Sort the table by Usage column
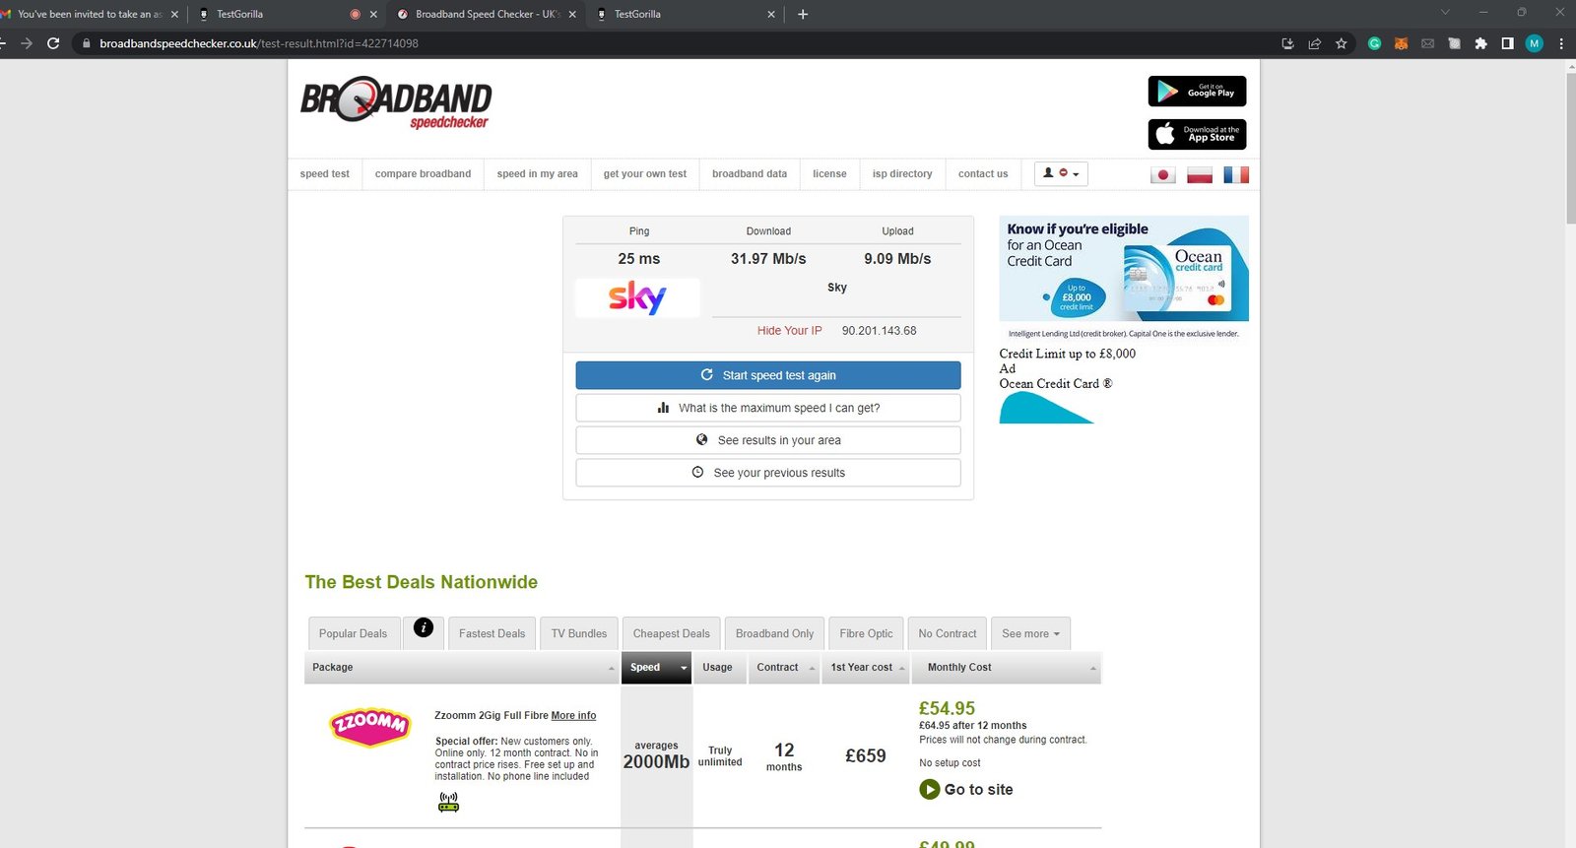The width and height of the screenshot is (1576, 848). pos(718,668)
